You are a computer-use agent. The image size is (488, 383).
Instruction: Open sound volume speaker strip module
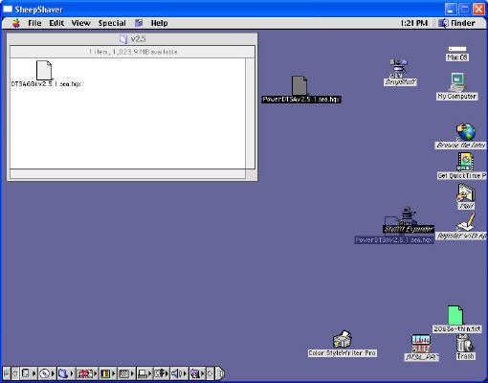178,373
